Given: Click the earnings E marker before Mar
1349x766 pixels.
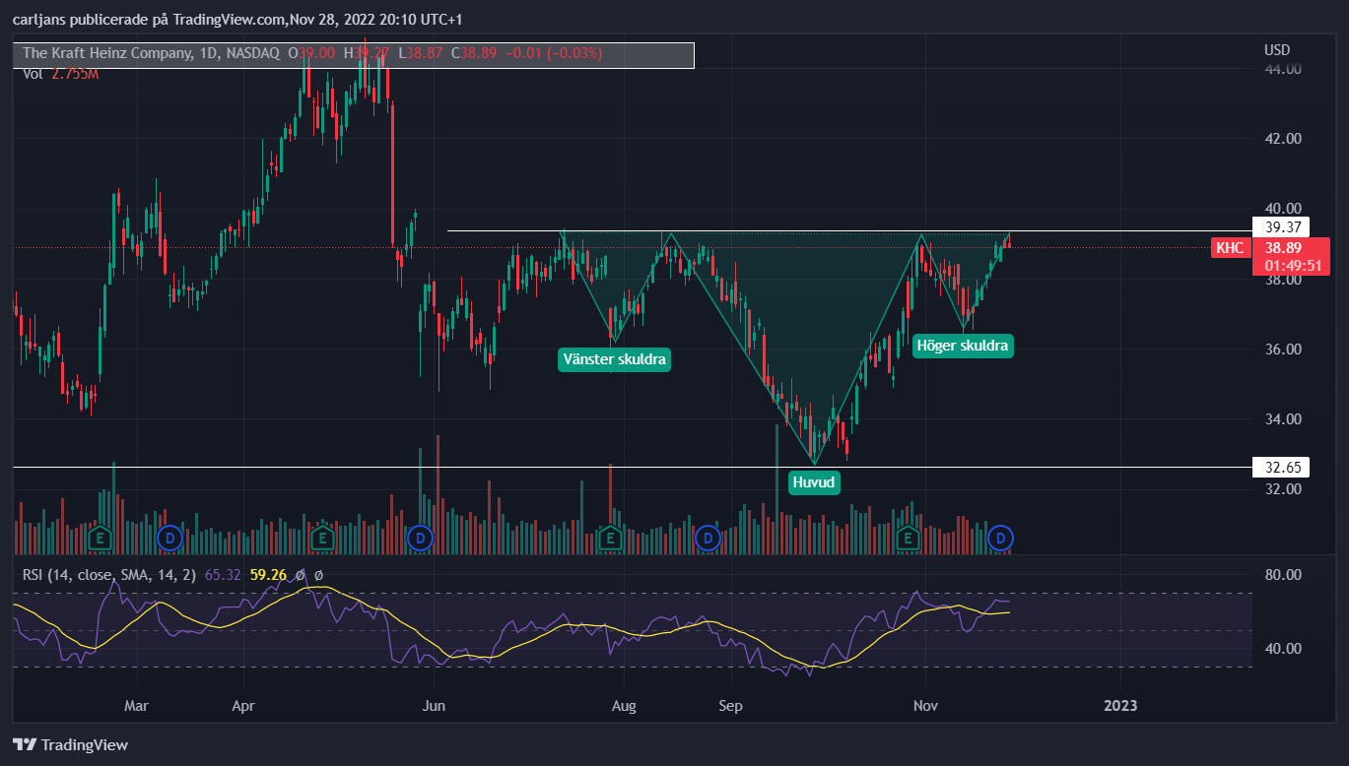Looking at the screenshot, I should click(x=100, y=538).
